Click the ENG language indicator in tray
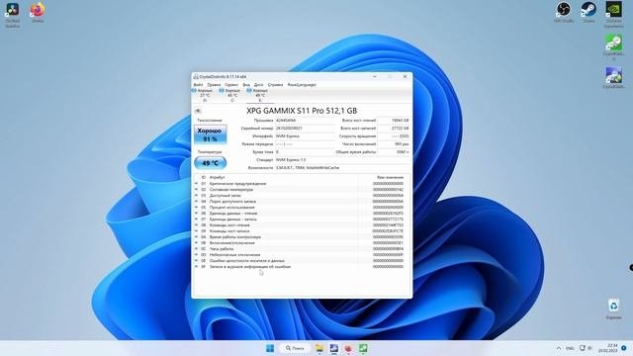Image resolution: width=633 pixels, height=356 pixels. tap(570, 348)
